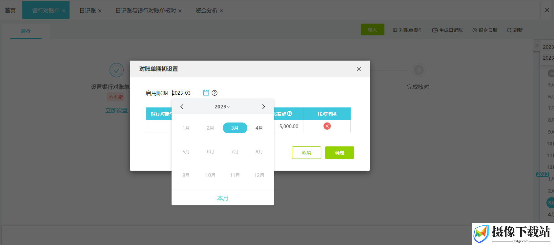Pick 11月 in the month picker
This screenshot has height=245, width=554.
[235, 175]
